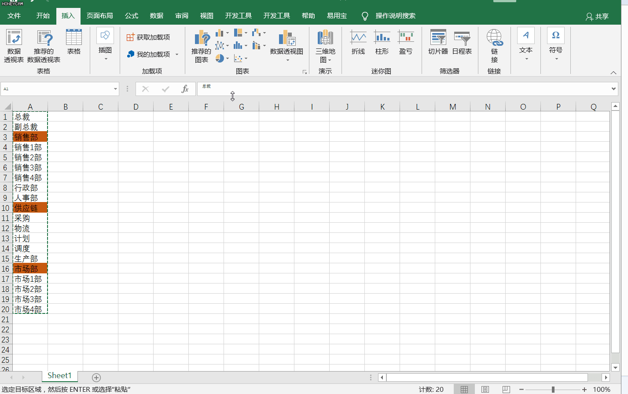This screenshot has height=394, width=628.
Task: Insert a 切片器 slicer
Action: pos(438,42)
